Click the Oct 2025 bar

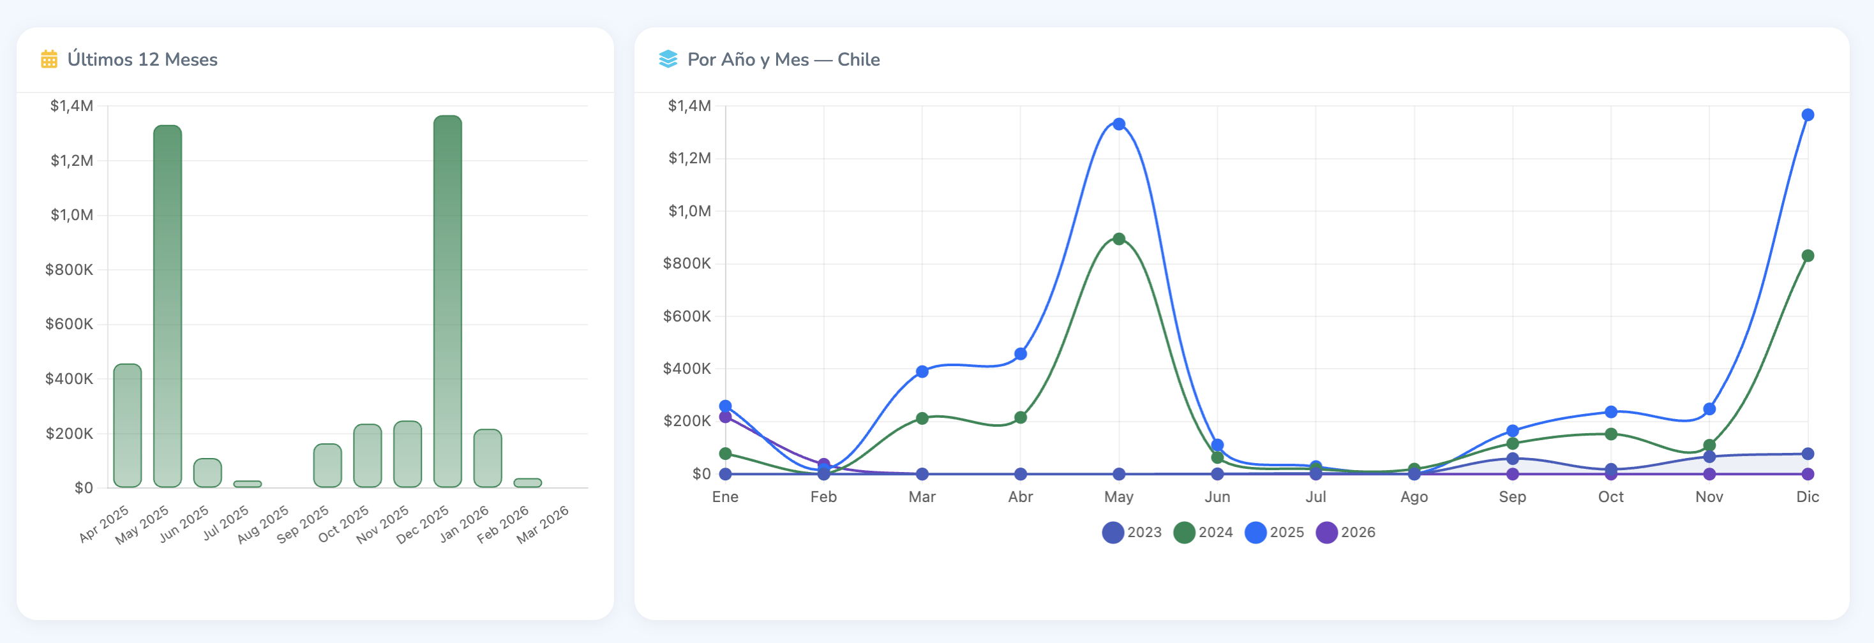pyautogui.click(x=368, y=455)
